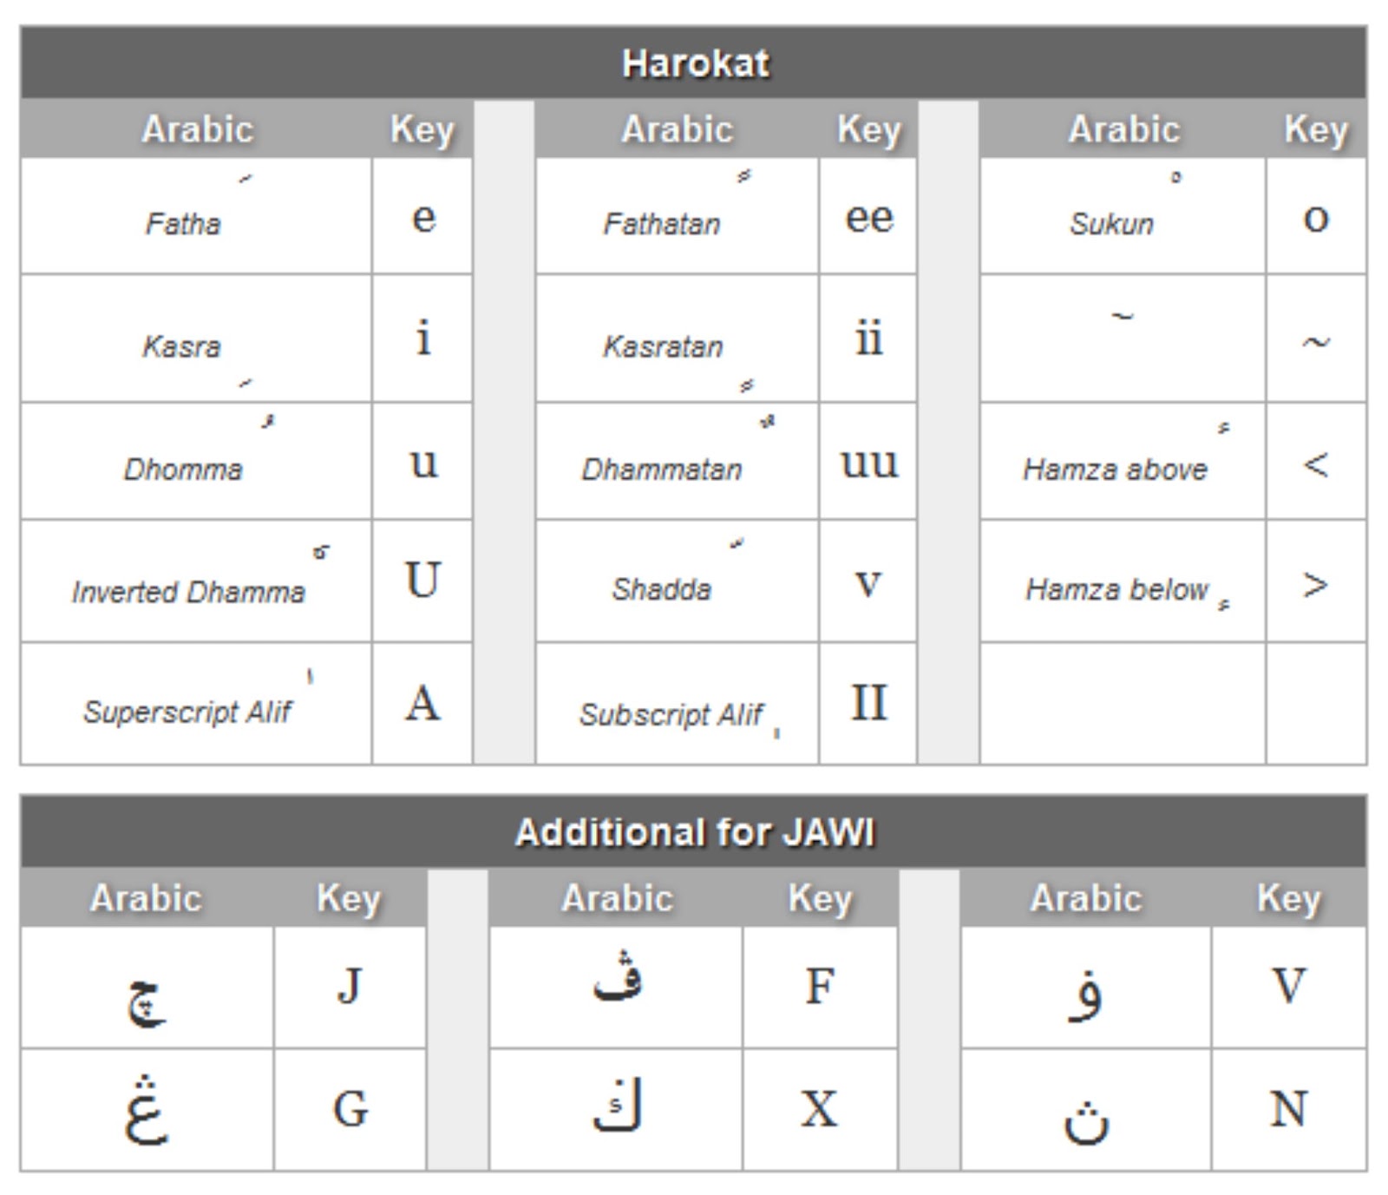The image size is (1388, 1195).
Task: Select the Fathatan 'ee' key cell
Action: click(868, 216)
